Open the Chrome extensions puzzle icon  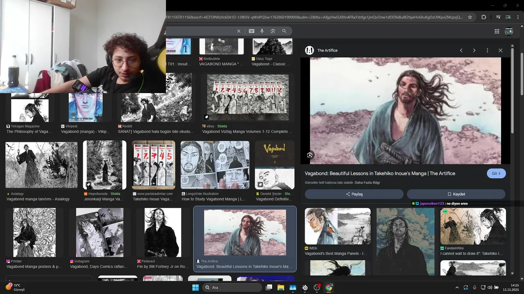[483, 17]
